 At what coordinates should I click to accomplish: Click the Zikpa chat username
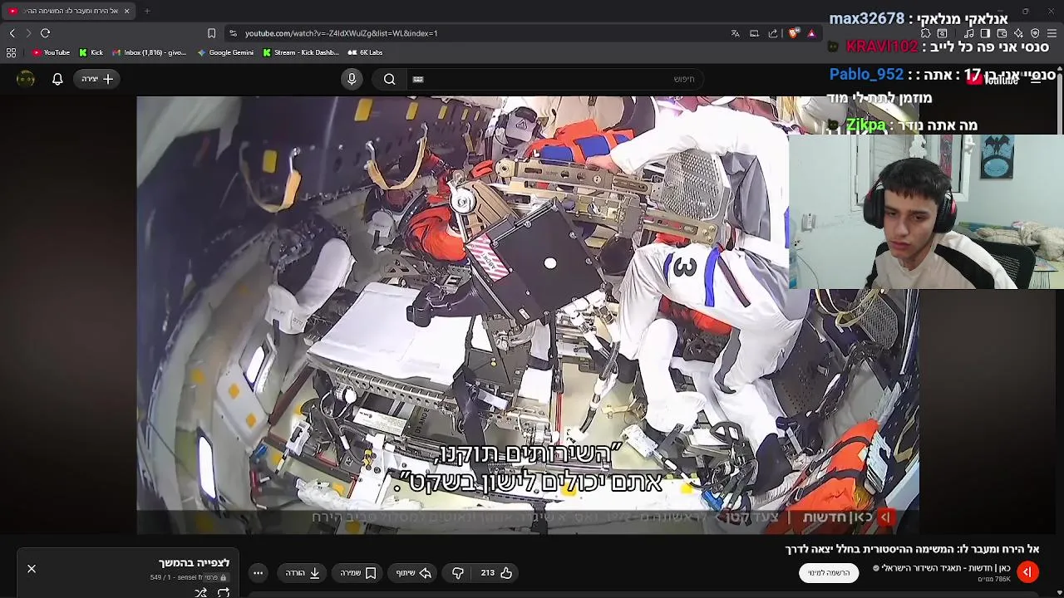[865, 125]
